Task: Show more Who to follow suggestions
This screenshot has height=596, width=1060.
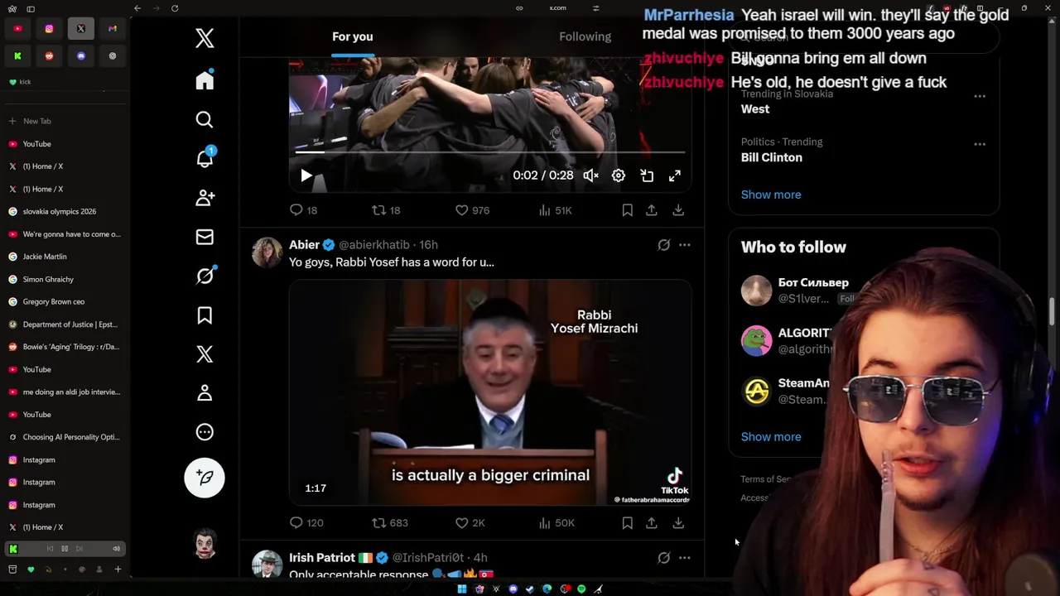Action: (771, 437)
